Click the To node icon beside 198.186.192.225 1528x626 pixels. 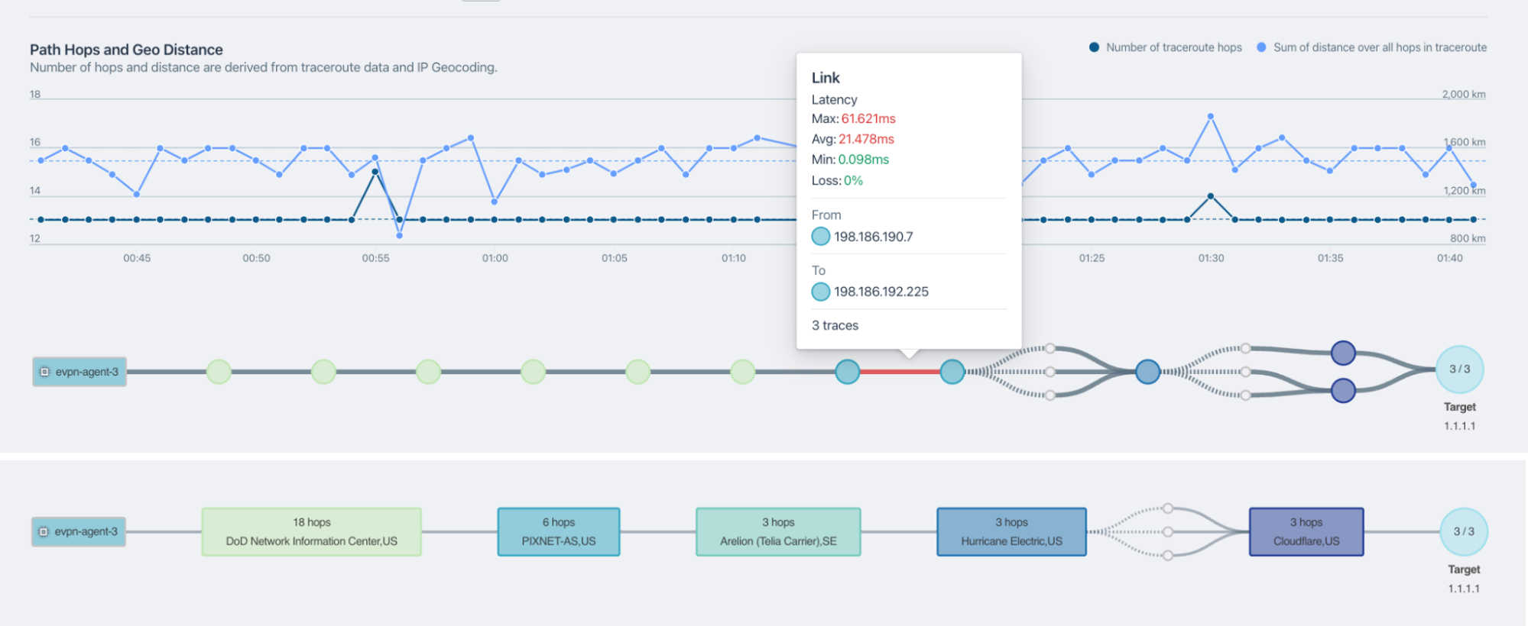pos(821,292)
